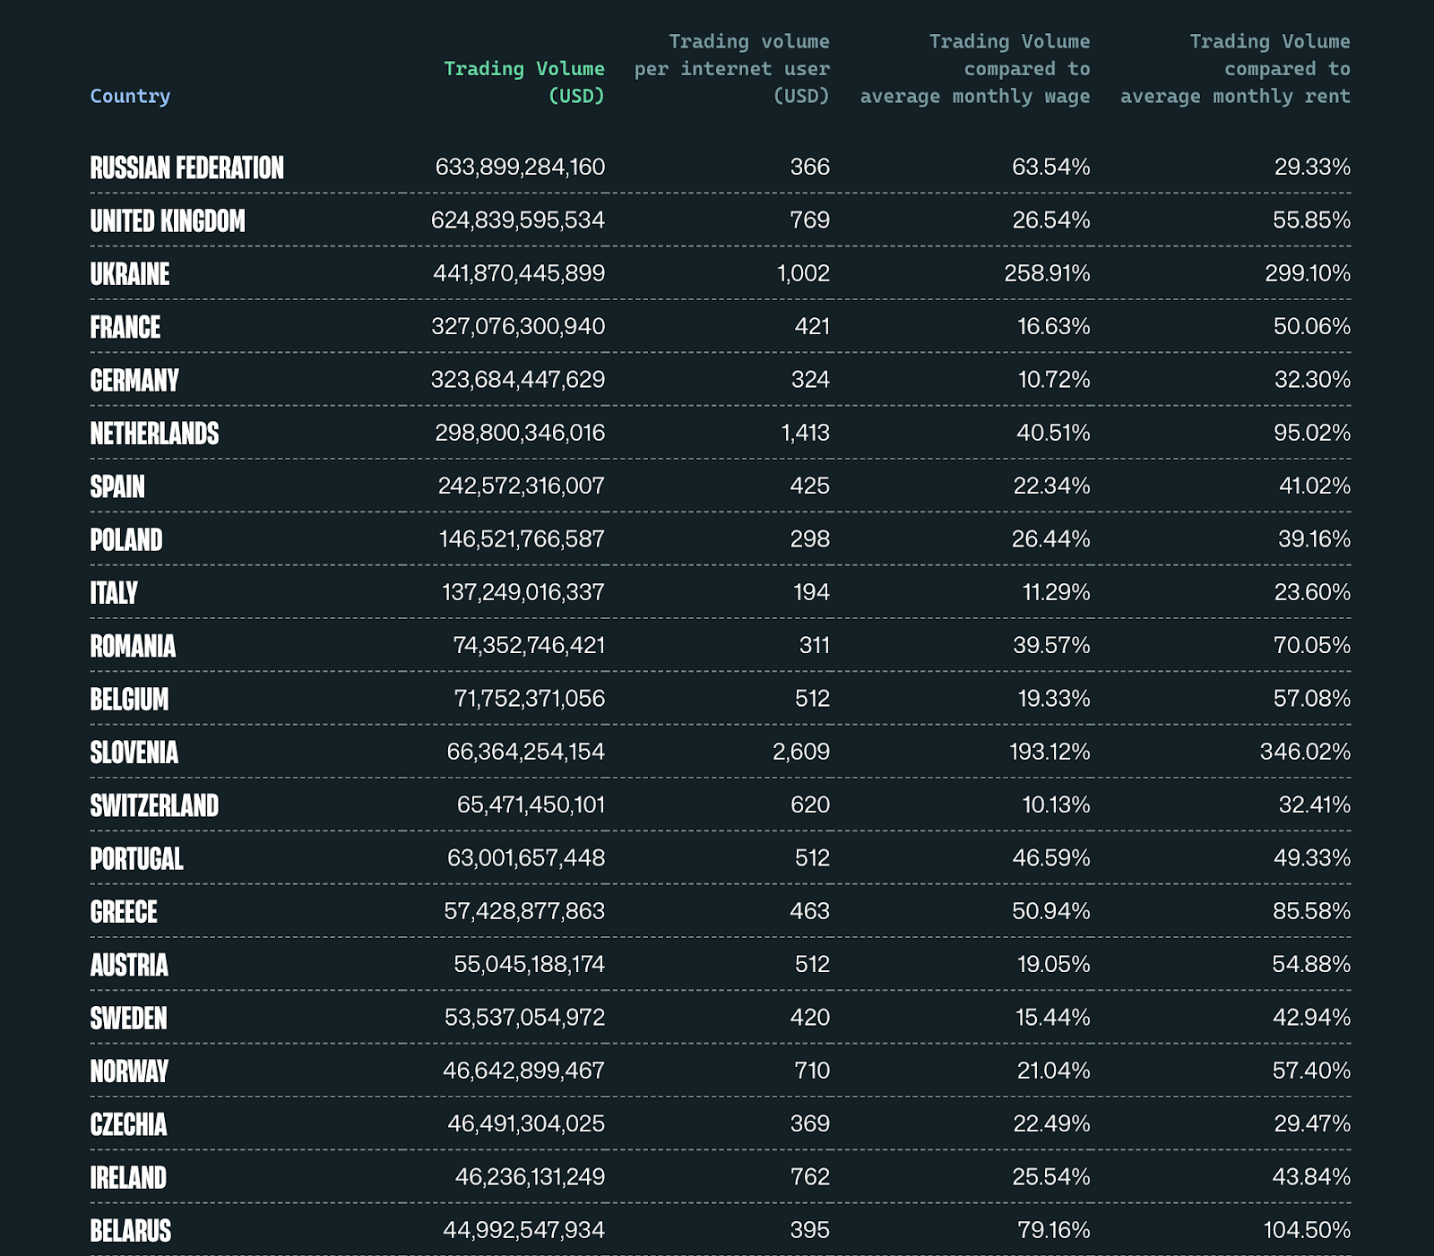Click Trading volume per internet user header
Screen dimensions: 1434x1256
click(732, 69)
